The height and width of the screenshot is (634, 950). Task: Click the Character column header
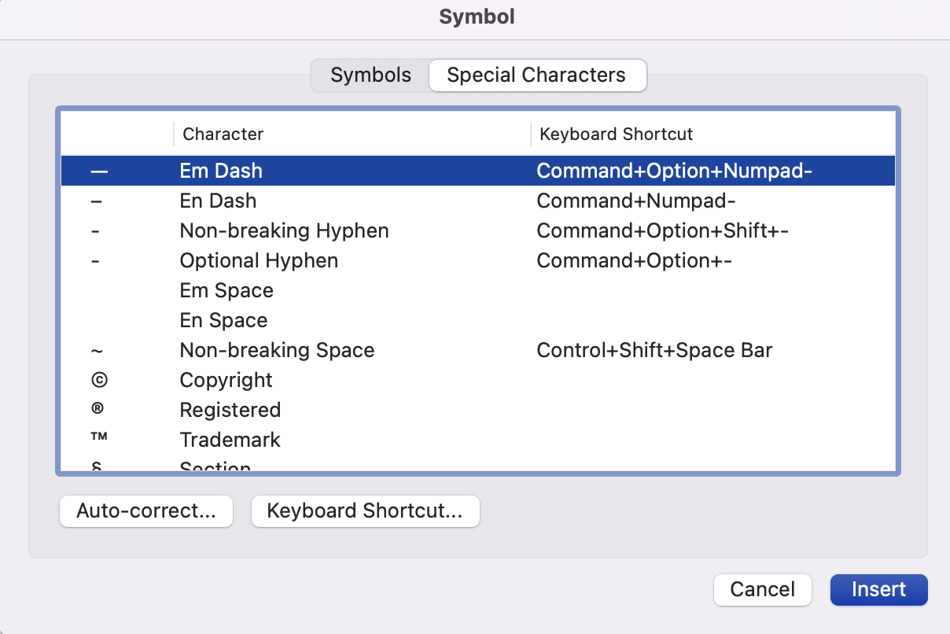coord(223,134)
